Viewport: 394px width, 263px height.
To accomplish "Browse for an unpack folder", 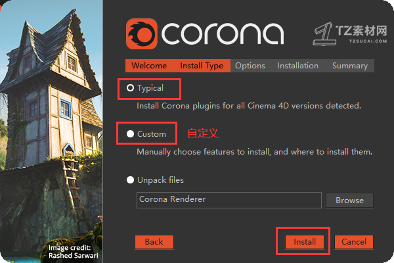I will click(x=349, y=201).
